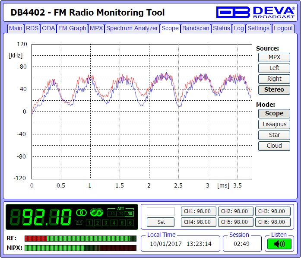Click the [kHz] axis label
Viewport: 301px width, 258px height.
click(16, 55)
